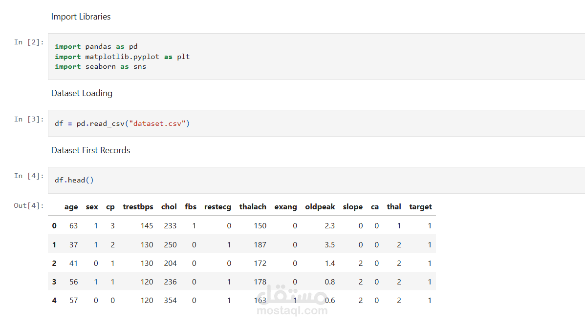
Task: Click the "chol" column header
Action: 169,207
